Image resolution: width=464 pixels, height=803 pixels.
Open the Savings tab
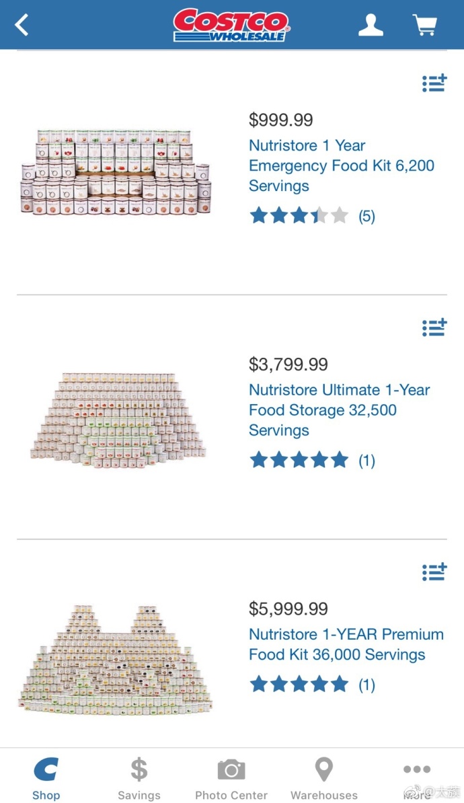click(x=139, y=777)
